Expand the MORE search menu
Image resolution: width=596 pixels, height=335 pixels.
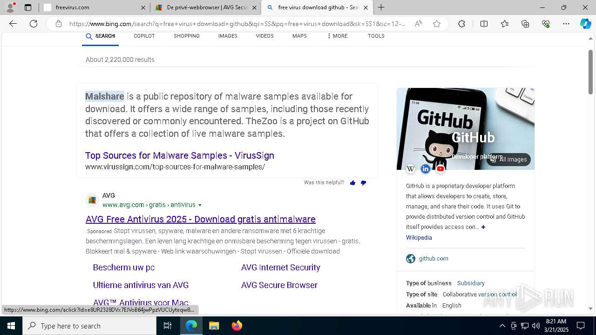337,36
